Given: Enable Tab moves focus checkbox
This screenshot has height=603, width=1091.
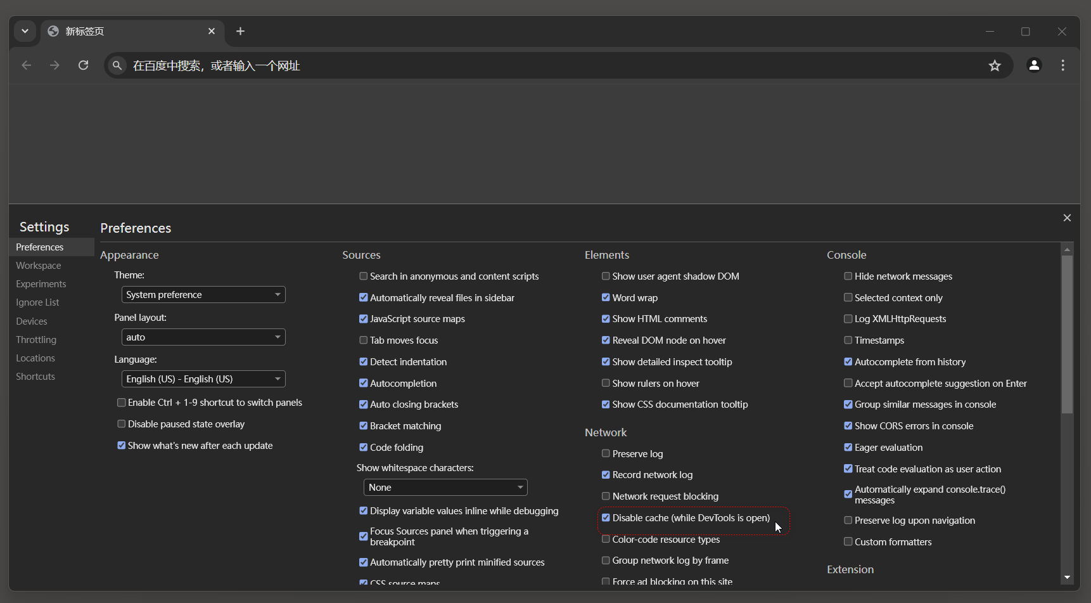Looking at the screenshot, I should point(364,340).
